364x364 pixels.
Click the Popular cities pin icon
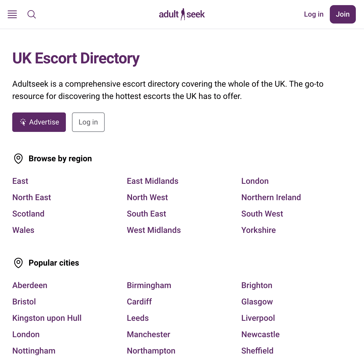pos(18,263)
